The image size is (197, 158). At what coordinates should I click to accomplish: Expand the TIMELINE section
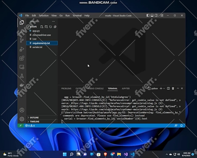pos(33,122)
